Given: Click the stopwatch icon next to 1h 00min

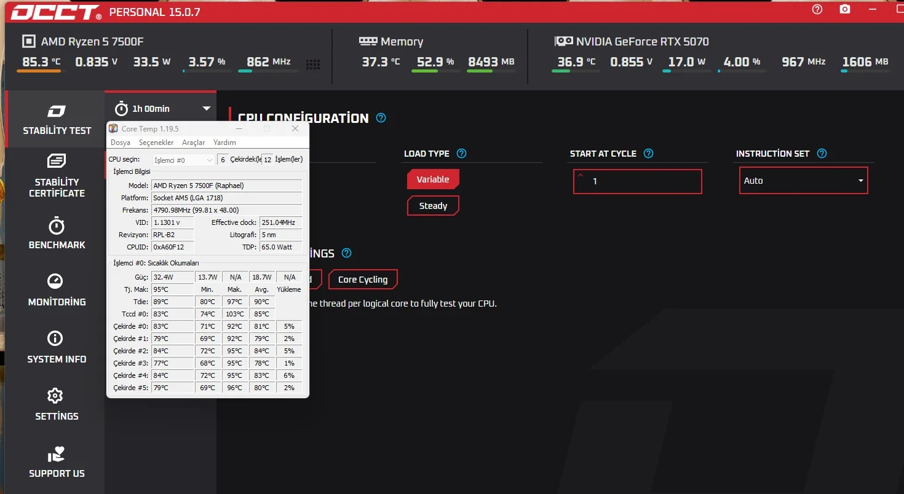Looking at the screenshot, I should coord(122,109).
